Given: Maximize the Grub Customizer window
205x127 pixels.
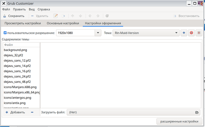Looking at the screenshot, I should click(195, 4).
